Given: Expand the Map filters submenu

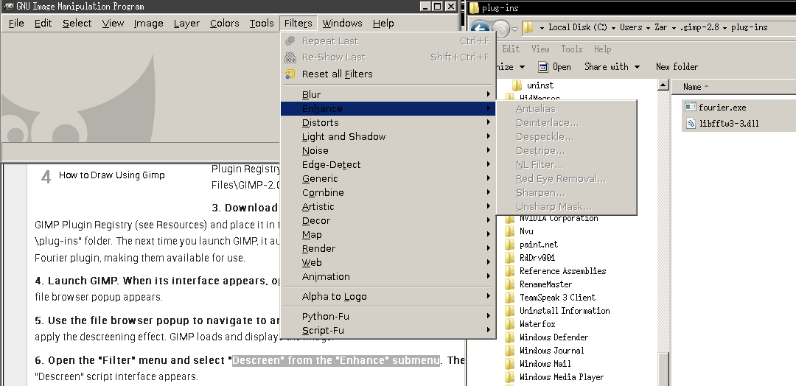Looking at the screenshot, I should tap(388, 235).
